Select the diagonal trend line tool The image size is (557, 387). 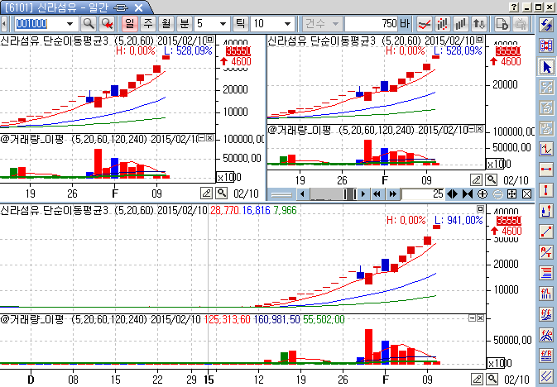point(546,231)
